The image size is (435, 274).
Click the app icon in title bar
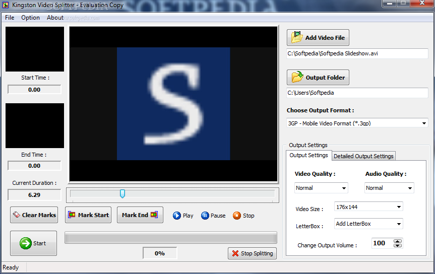5,5
